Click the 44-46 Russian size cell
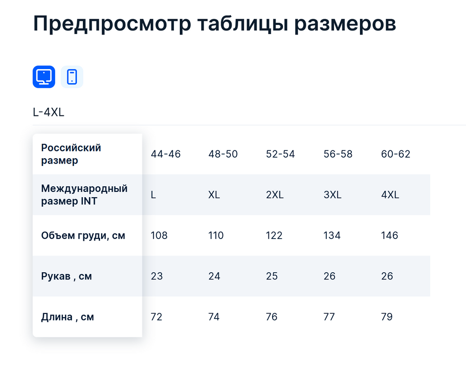Viewport: 466px width, 374px height. (166, 154)
